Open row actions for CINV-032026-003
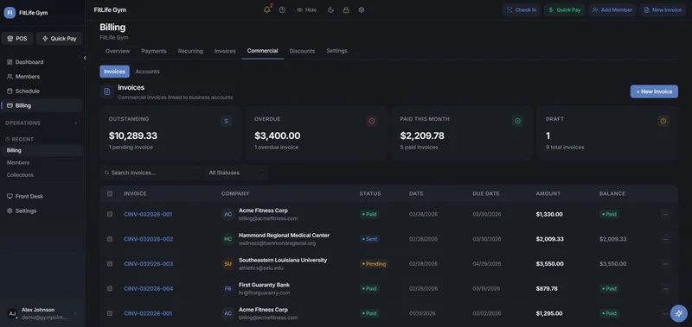This screenshot has width=692, height=327. pyautogui.click(x=665, y=264)
